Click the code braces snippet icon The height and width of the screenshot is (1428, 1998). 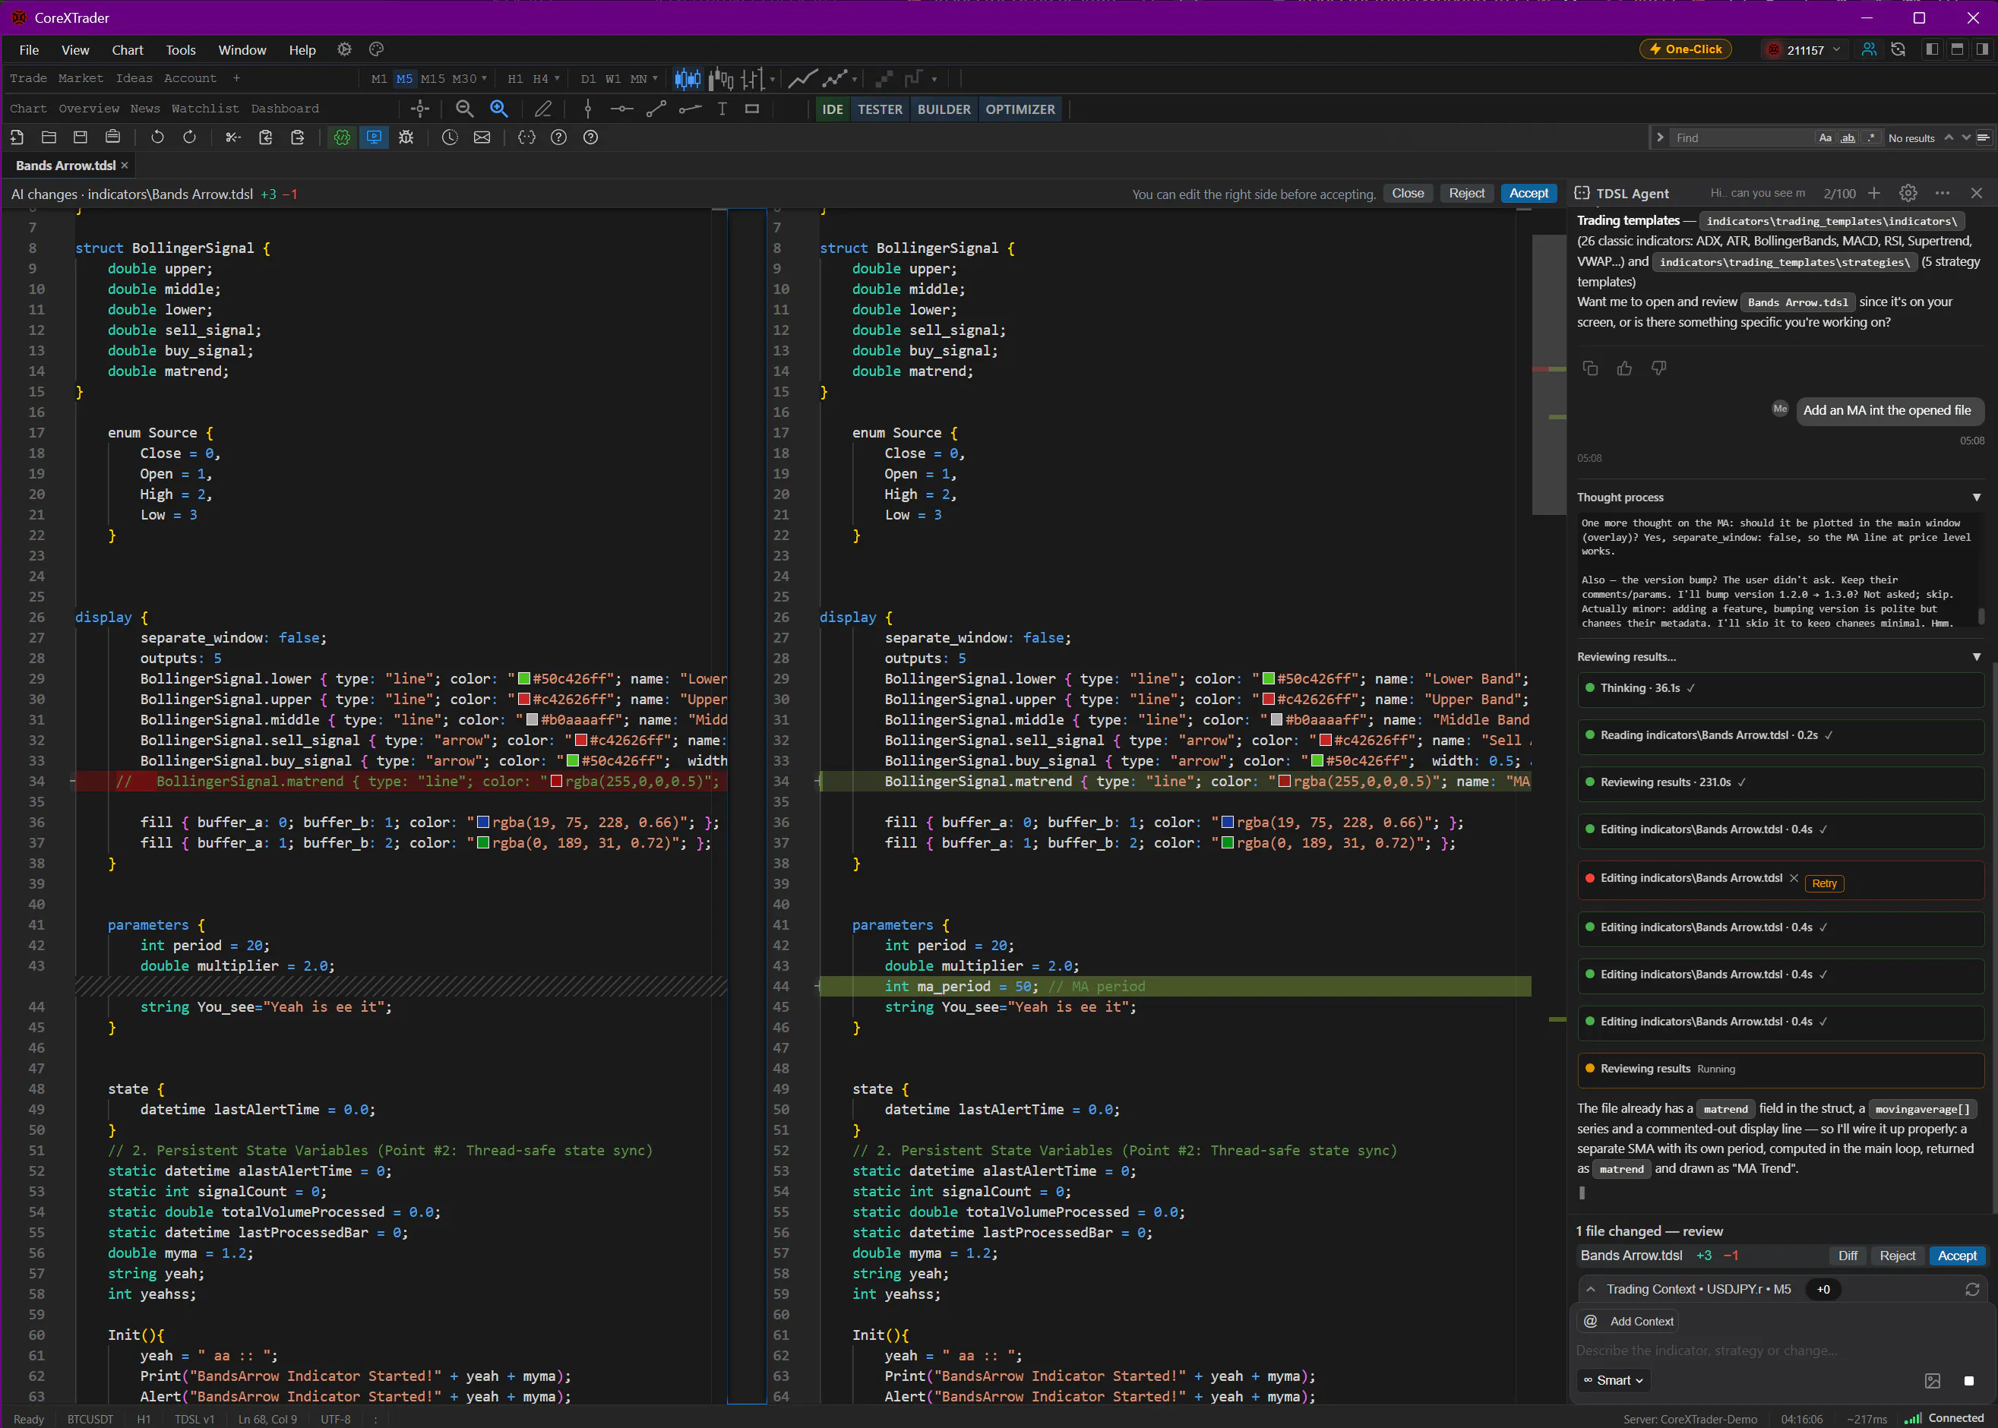pos(526,138)
